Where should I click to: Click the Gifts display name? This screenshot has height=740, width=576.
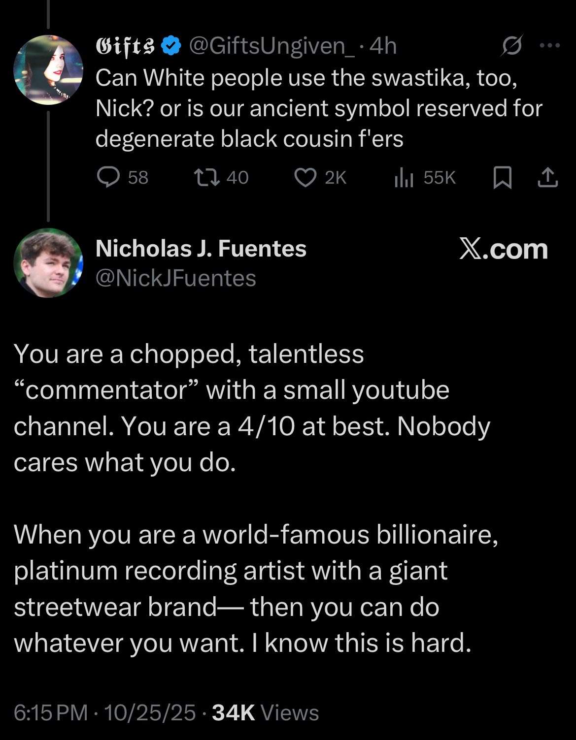point(125,46)
